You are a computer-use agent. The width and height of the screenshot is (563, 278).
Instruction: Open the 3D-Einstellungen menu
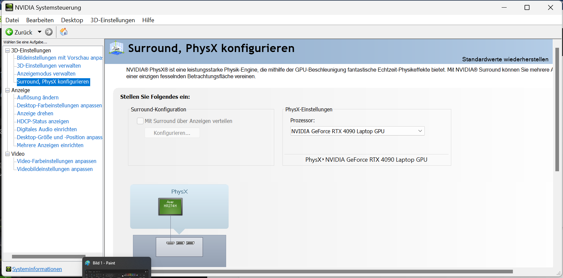[113, 20]
